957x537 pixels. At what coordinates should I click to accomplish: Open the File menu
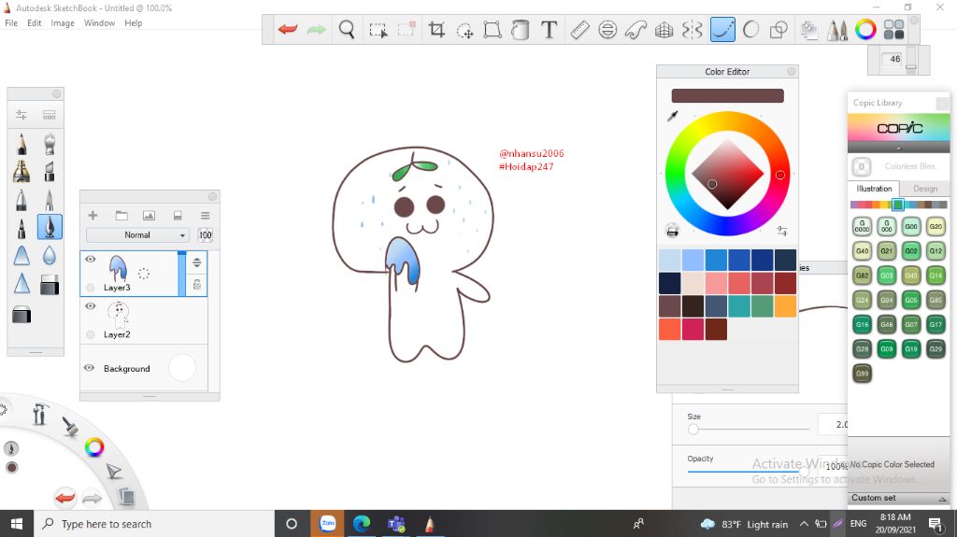11,22
